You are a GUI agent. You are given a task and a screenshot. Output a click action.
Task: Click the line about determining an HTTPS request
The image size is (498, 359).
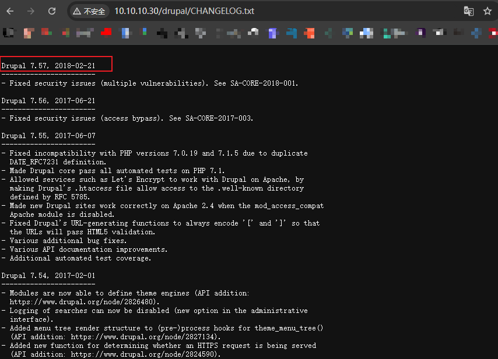159,346
